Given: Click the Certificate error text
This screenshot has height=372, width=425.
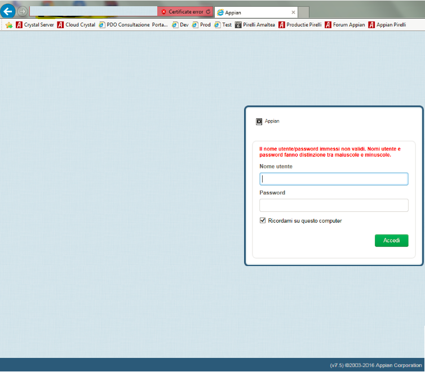Looking at the screenshot, I should [x=186, y=12].
